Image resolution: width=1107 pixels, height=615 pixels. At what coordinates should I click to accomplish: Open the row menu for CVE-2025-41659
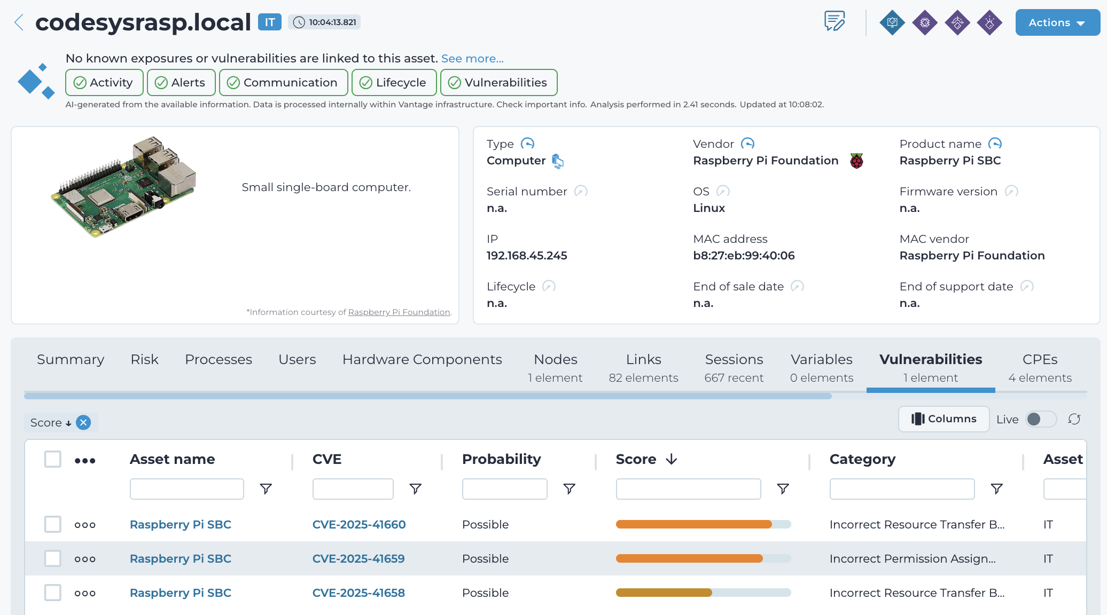pos(85,559)
